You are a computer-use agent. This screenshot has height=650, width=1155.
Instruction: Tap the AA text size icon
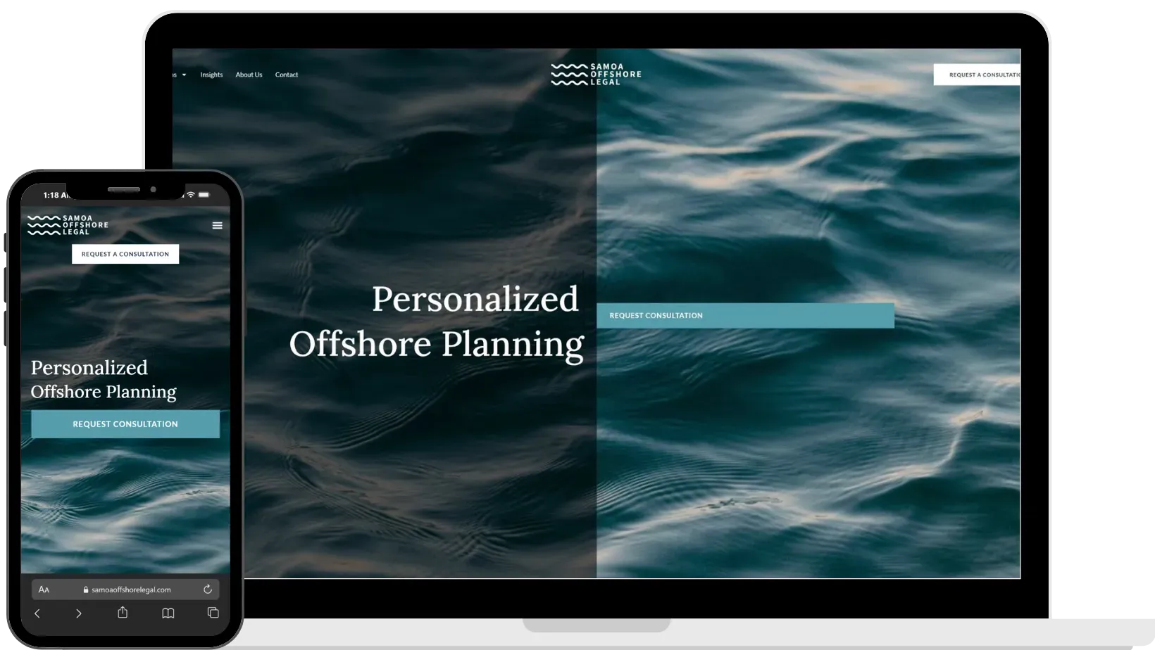coord(44,590)
